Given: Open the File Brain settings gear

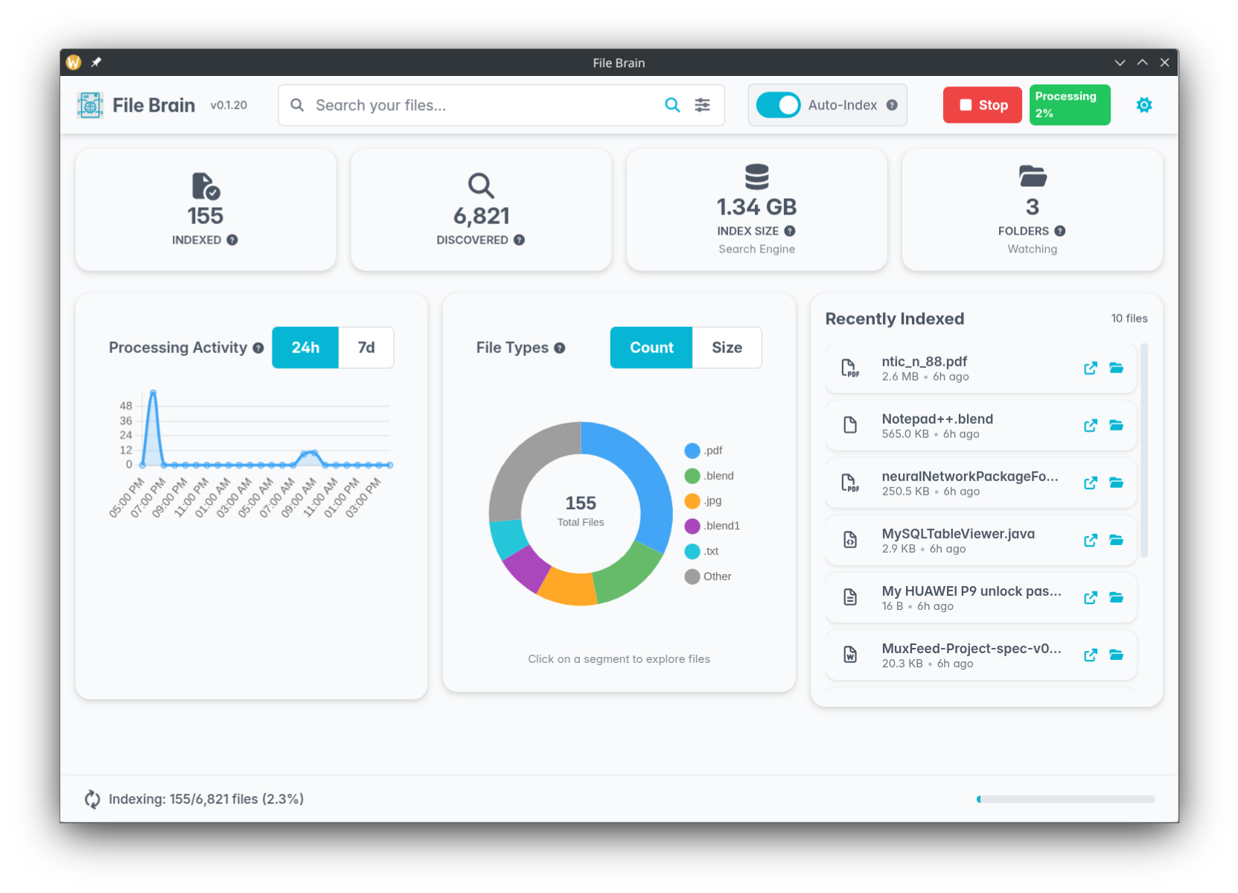Looking at the screenshot, I should pyautogui.click(x=1143, y=105).
